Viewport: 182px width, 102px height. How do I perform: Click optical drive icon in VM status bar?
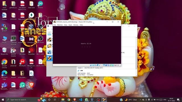93,65
